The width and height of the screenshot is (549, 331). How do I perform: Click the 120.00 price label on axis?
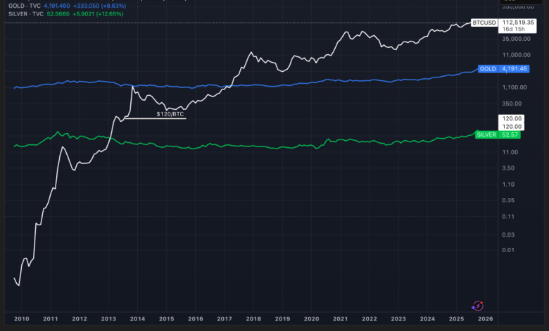click(x=513, y=118)
